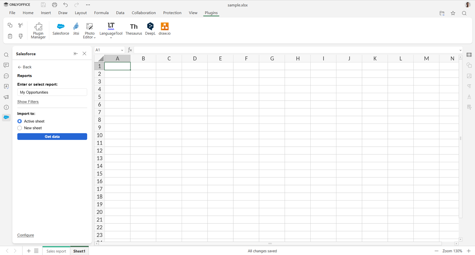
Task: Close the Salesforce panel
Action: coord(84,54)
